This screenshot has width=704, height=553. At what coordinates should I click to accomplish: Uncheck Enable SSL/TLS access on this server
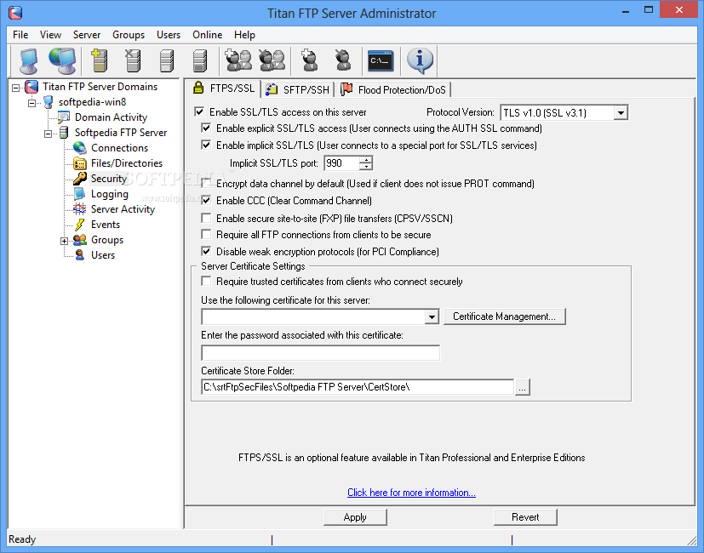coord(199,111)
